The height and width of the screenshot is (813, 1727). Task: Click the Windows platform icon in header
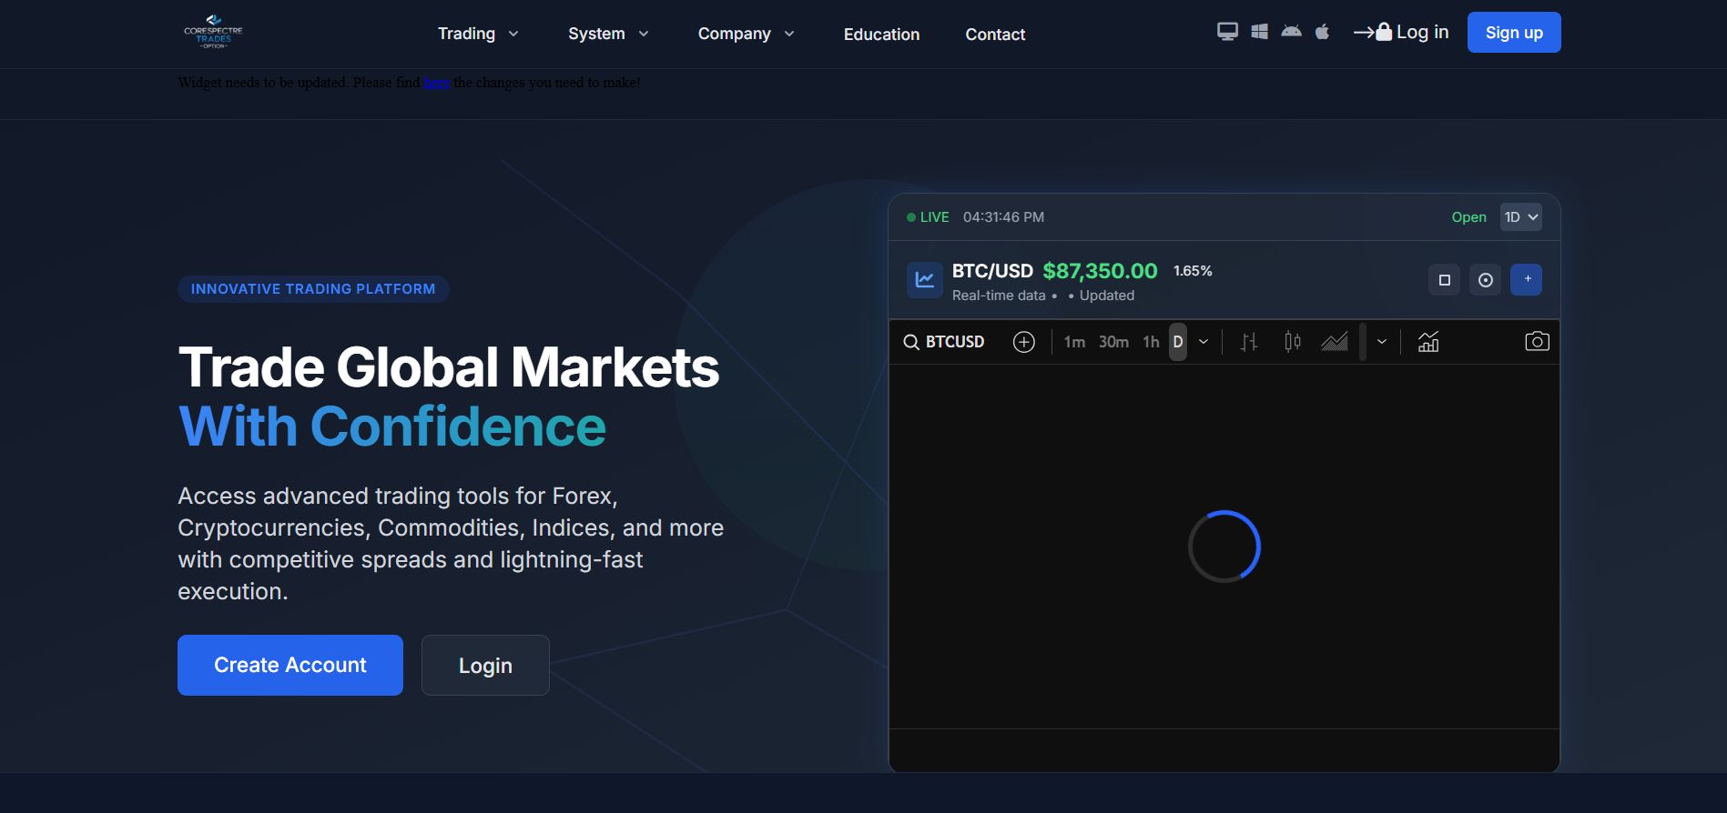(x=1259, y=32)
